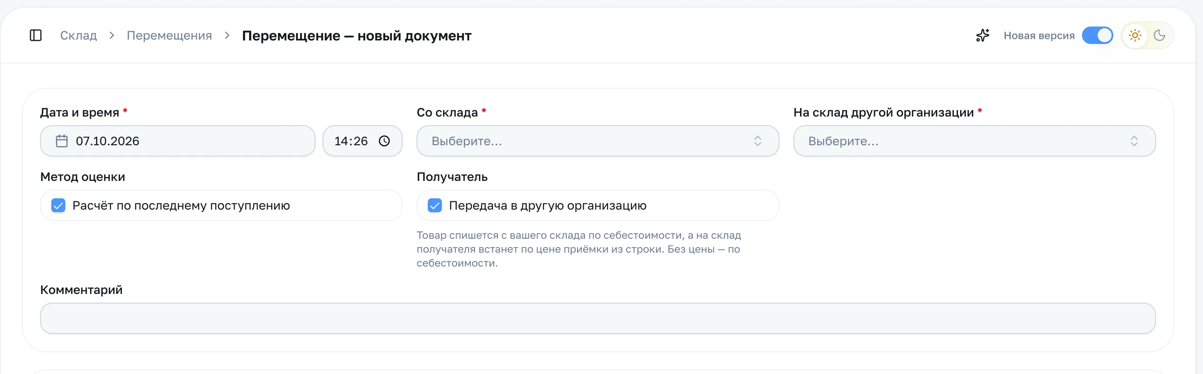
Task: Click the time field 14:26
Action: coord(363,141)
